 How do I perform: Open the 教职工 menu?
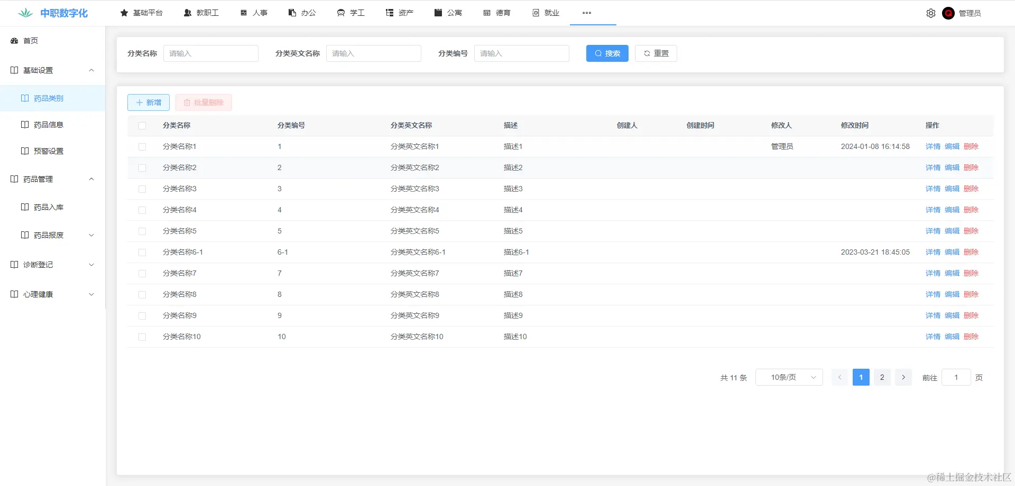click(x=201, y=13)
